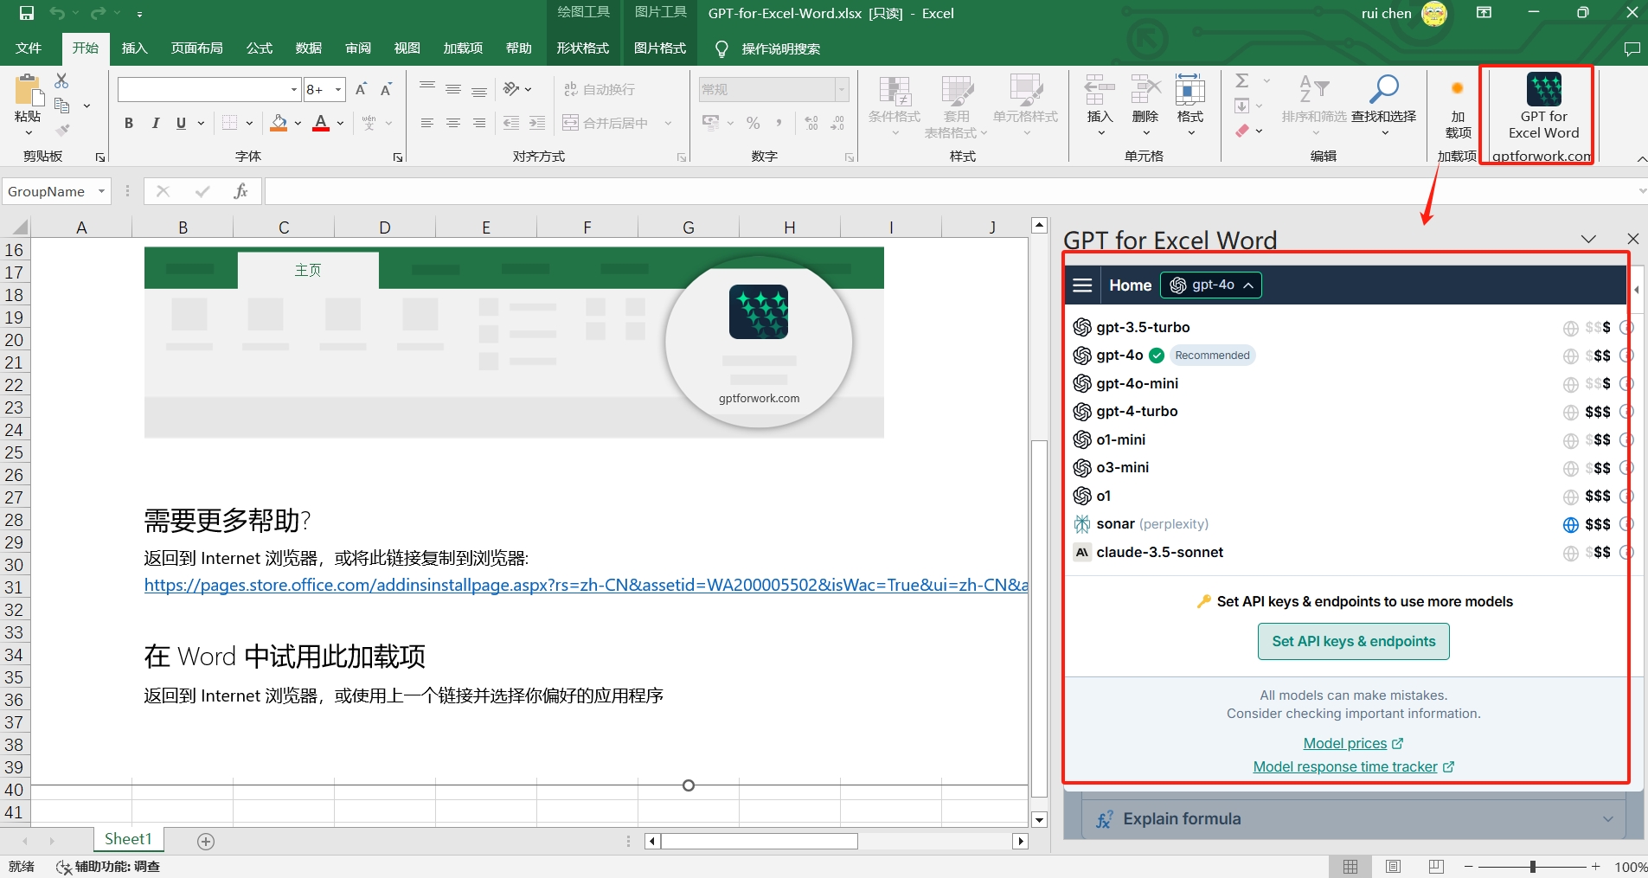Toggle center text alignment
This screenshot has width=1648, height=878.
pyautogui.click(x=453, y=123)
